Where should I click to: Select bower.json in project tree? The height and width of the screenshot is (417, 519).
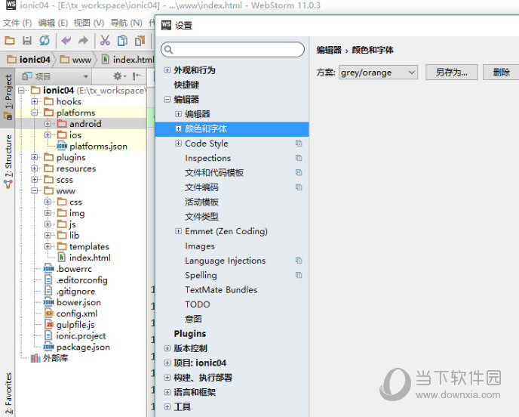78,302
